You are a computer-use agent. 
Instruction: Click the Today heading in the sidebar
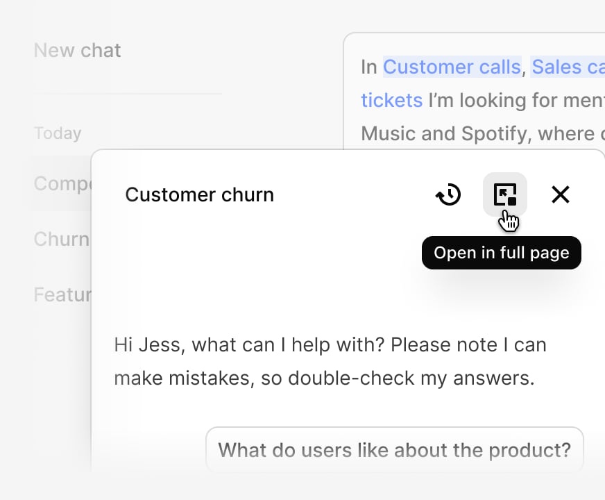pos(58,133)
